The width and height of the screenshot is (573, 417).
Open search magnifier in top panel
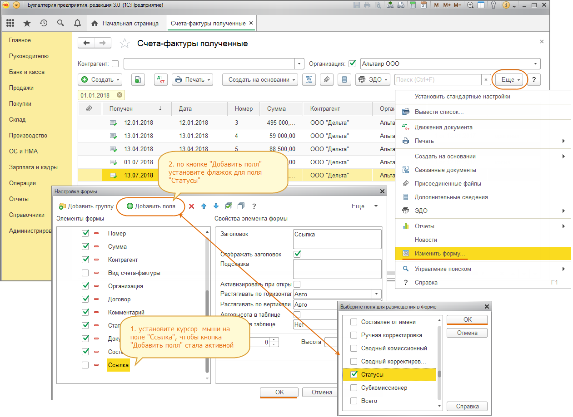60,23
